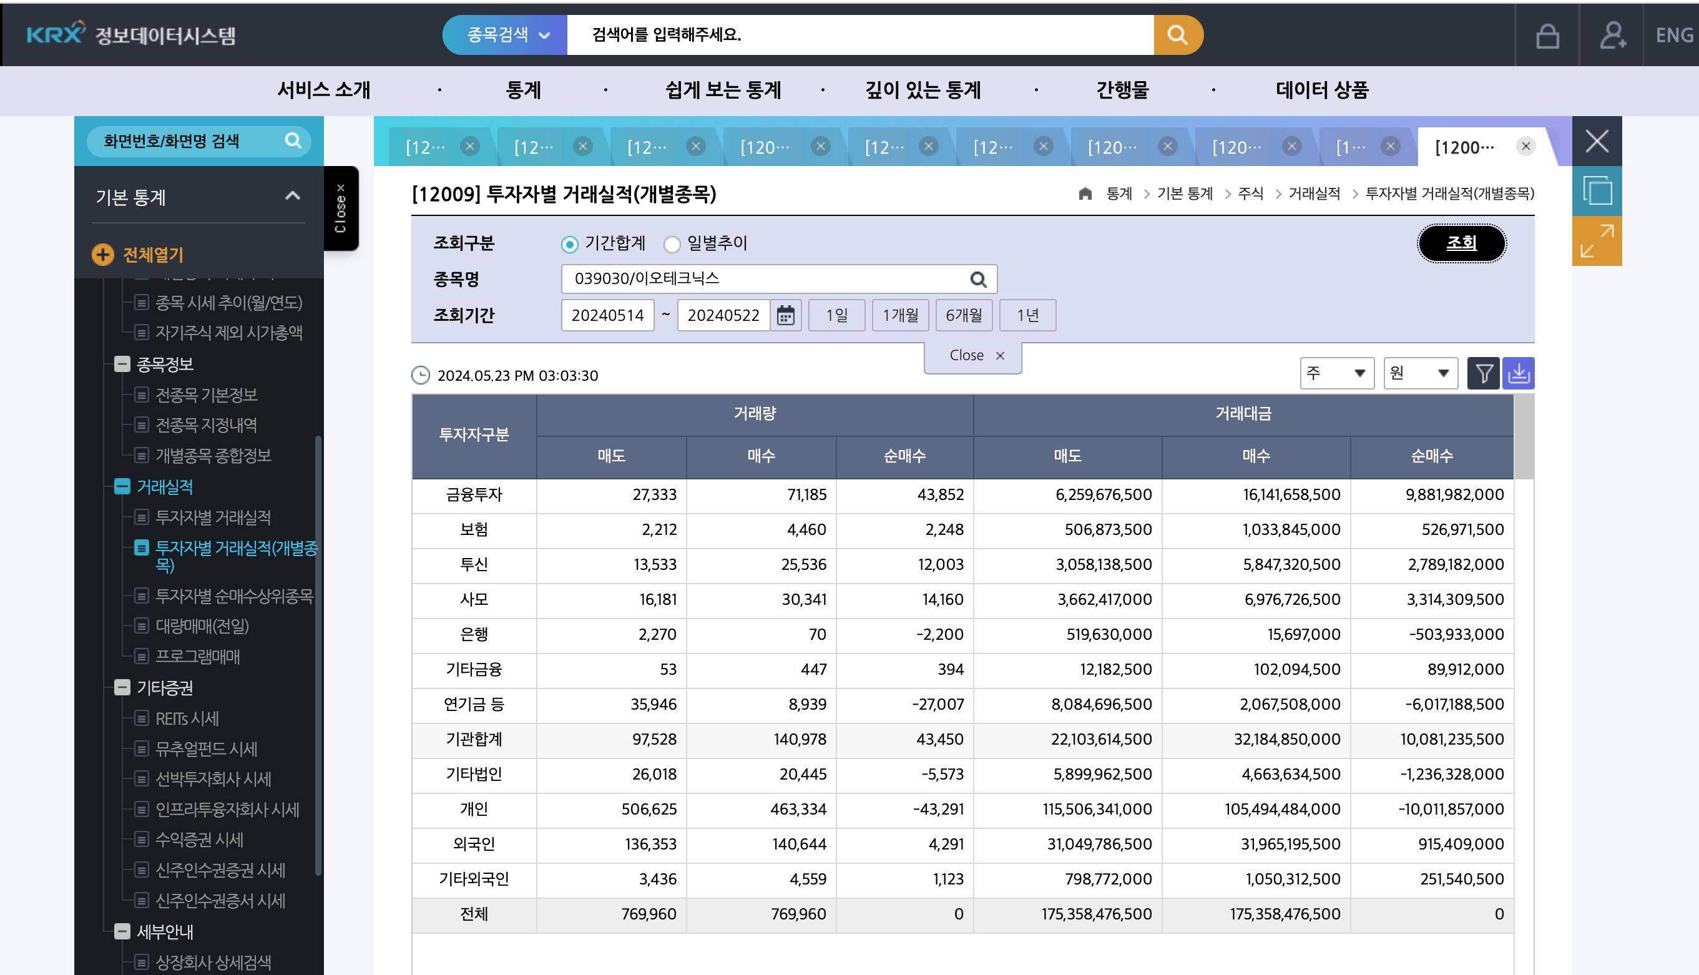Click the filter funnel icon

point(1483,373)
